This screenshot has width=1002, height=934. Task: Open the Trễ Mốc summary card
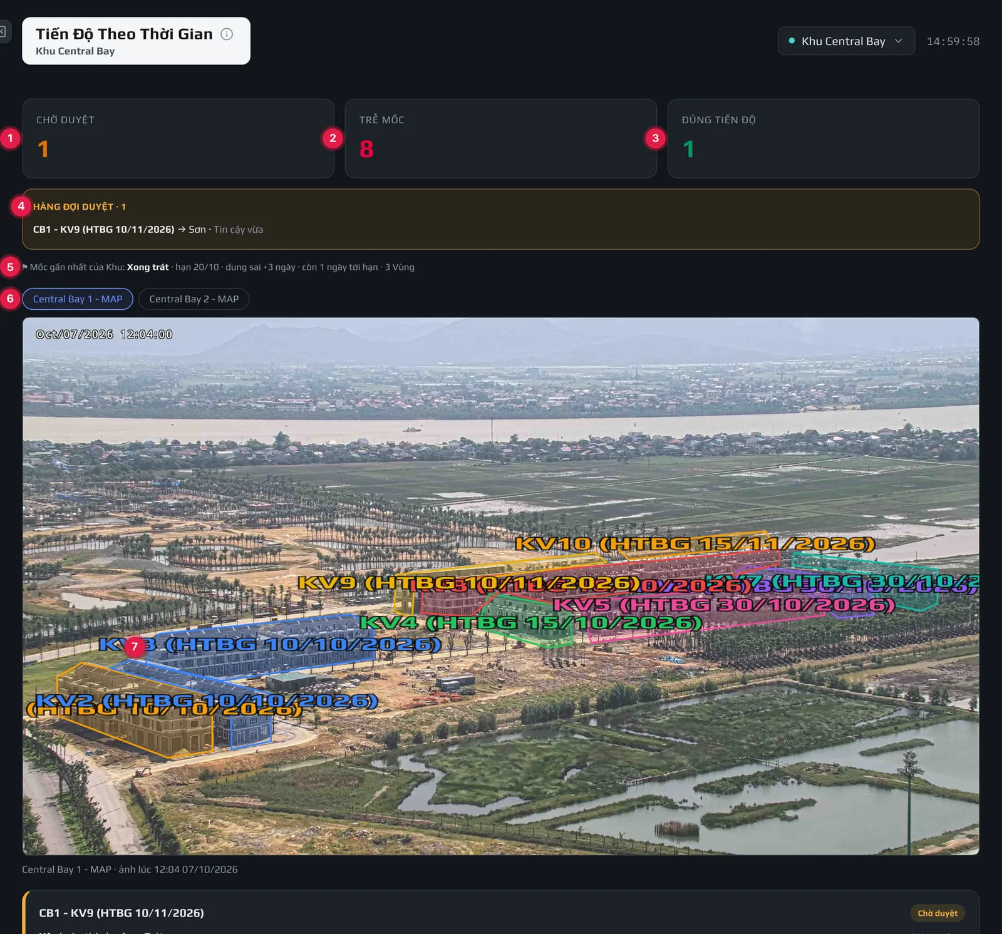(x=500, y=138)
